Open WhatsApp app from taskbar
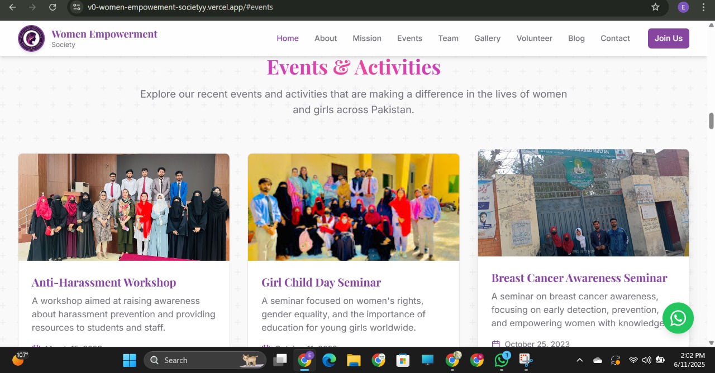 502,360
